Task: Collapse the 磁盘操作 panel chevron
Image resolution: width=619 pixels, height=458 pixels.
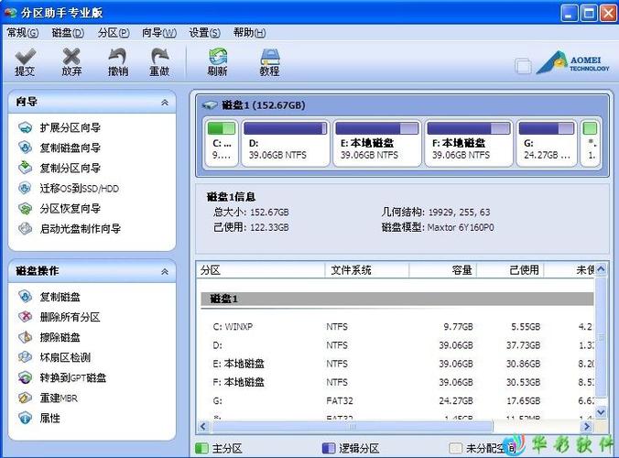Action: click(164, 272)
